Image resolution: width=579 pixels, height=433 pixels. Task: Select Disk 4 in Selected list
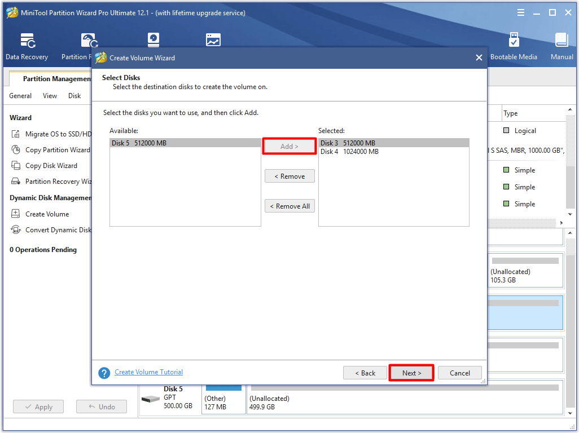tap(394, 152)
